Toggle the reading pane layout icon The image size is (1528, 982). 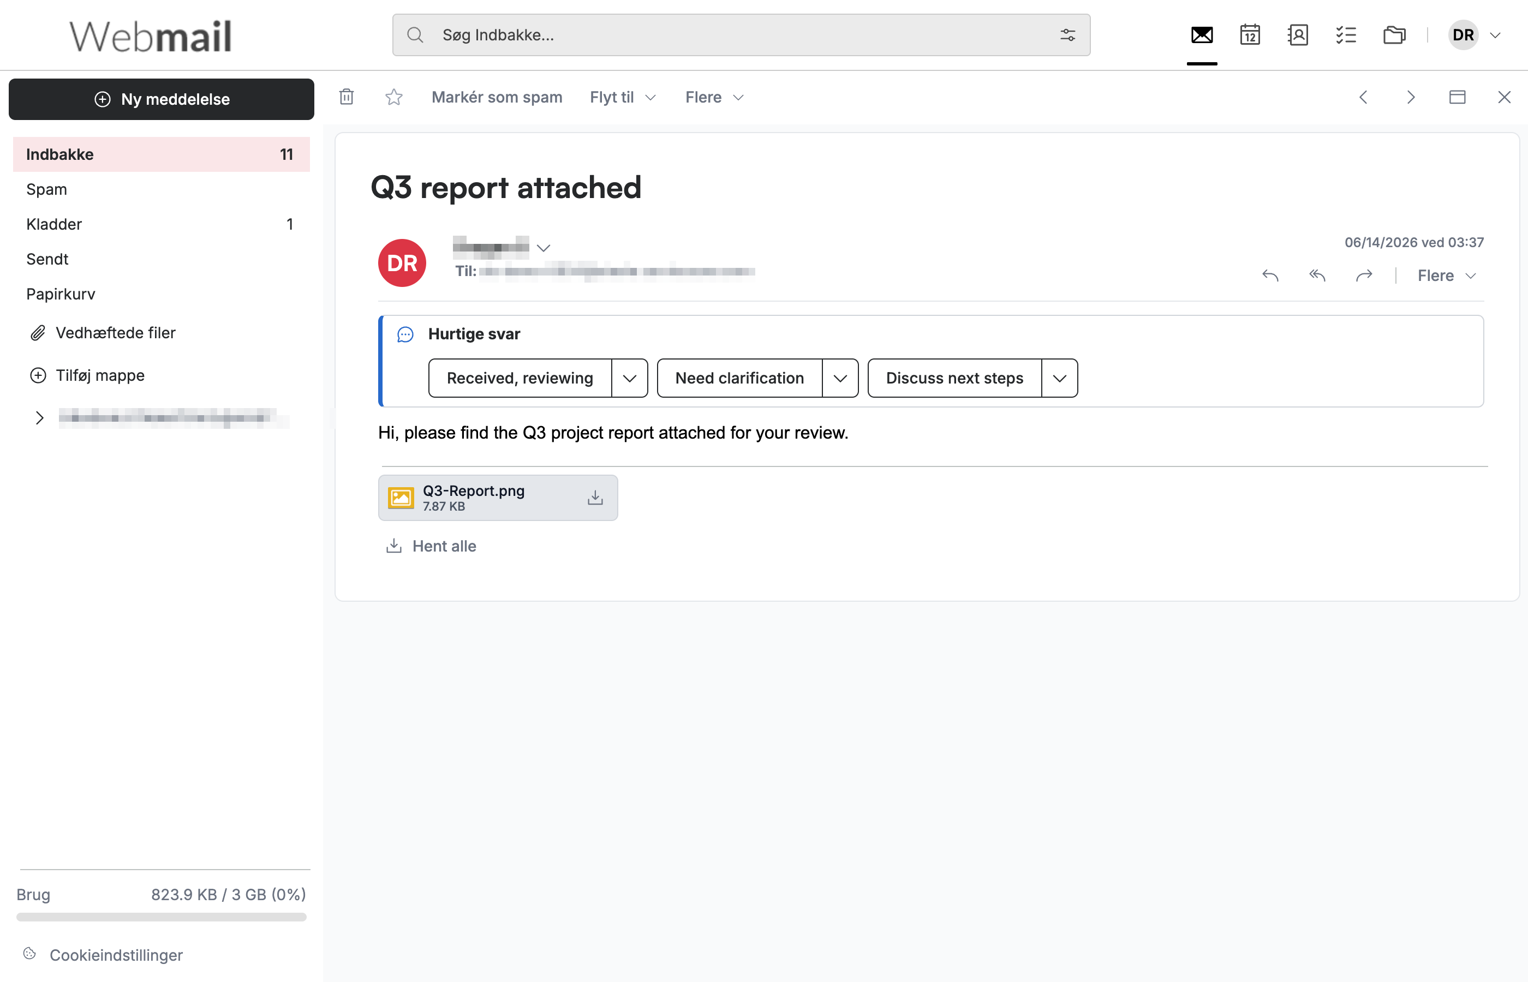click(x=1457, y=97)
